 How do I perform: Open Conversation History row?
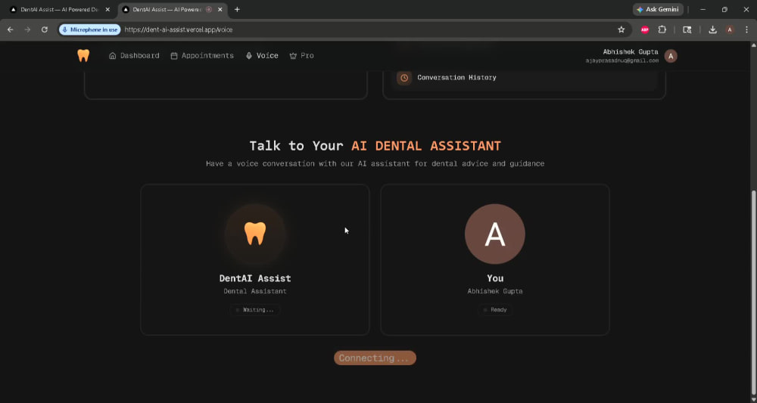[525, 78]
